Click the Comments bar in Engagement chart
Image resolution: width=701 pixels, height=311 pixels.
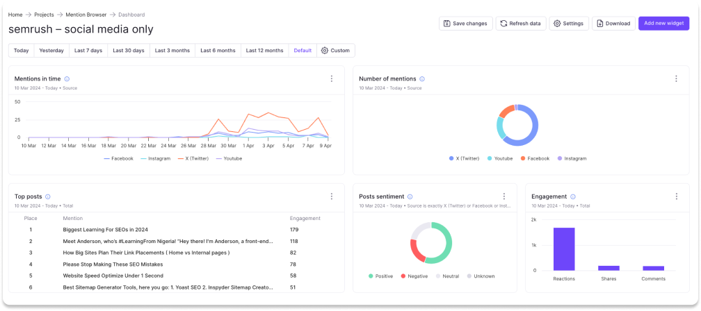653,268
